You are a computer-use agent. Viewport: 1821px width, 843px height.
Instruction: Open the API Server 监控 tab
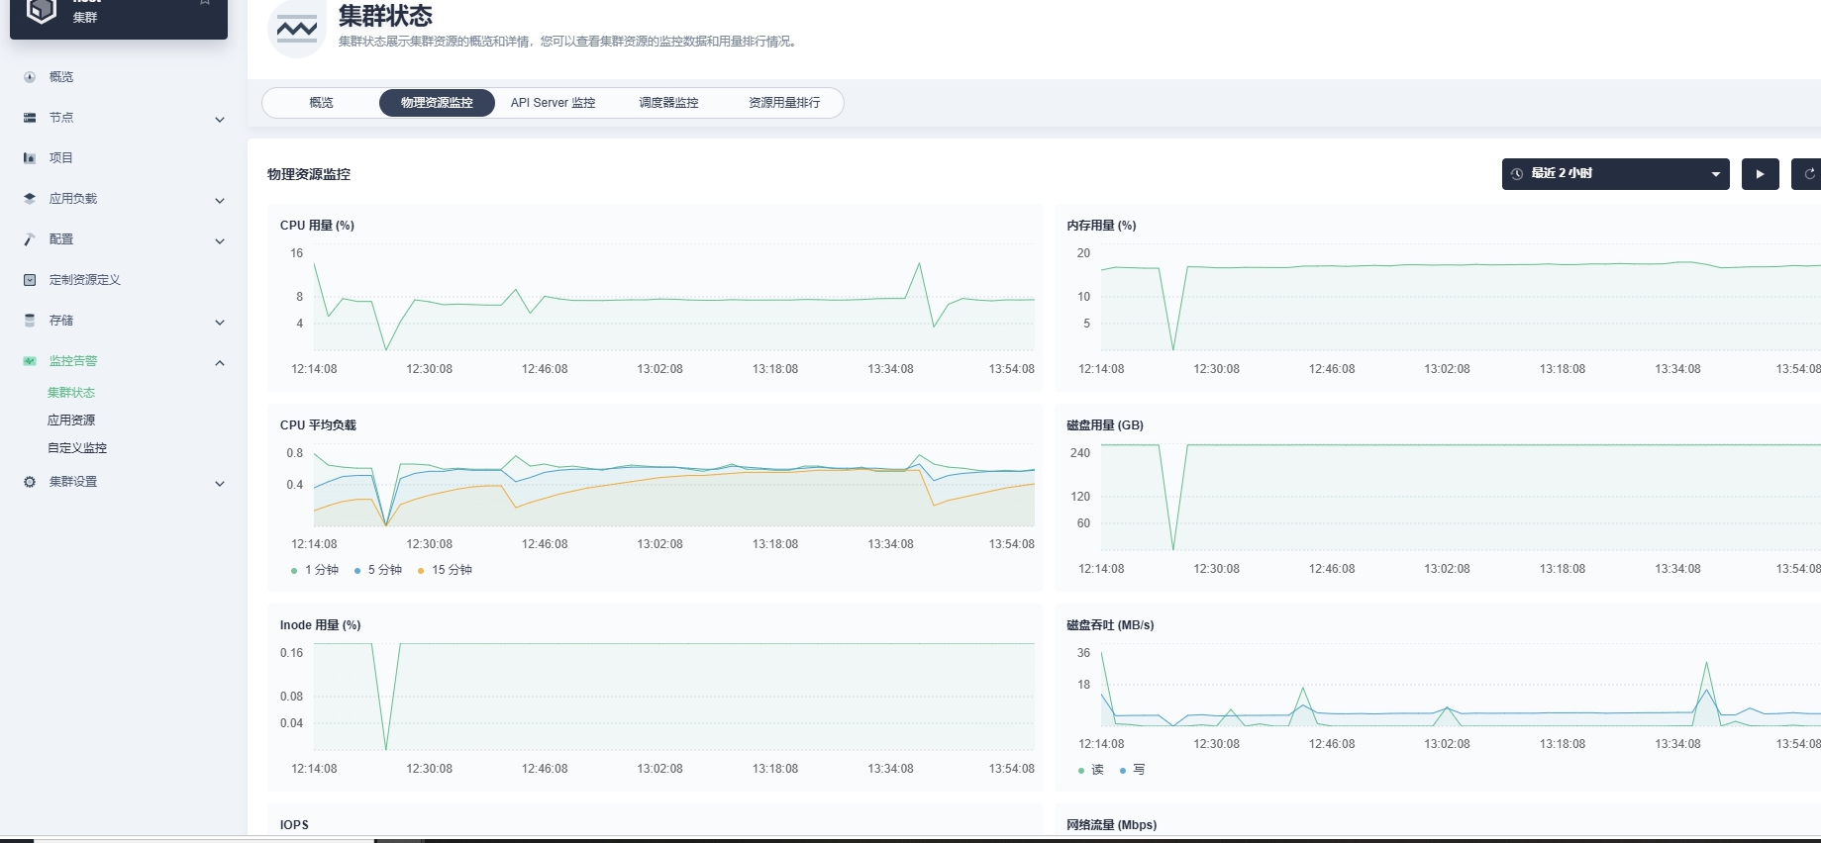tap(553, 103)
